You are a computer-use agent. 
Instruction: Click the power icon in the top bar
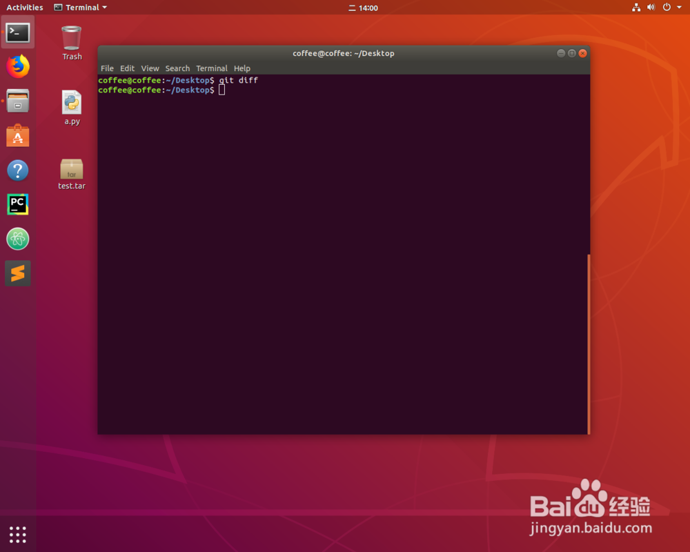[667, 7]
